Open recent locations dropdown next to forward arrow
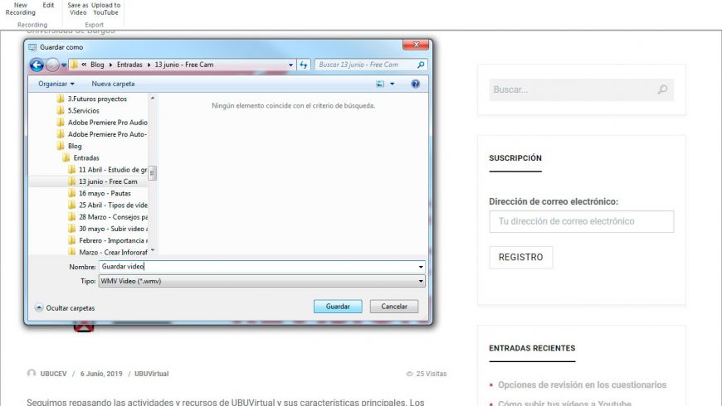This screenshot has width=722, height=406. 64,65
